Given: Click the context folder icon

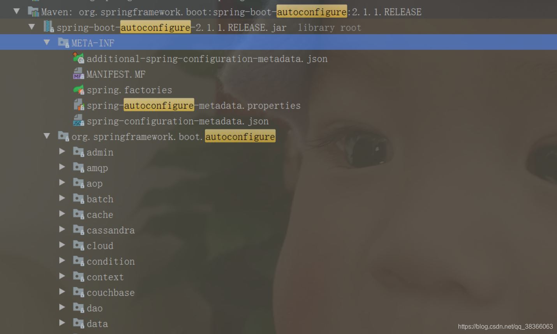Looking at the screenshot, I should [x=79, y=276].
